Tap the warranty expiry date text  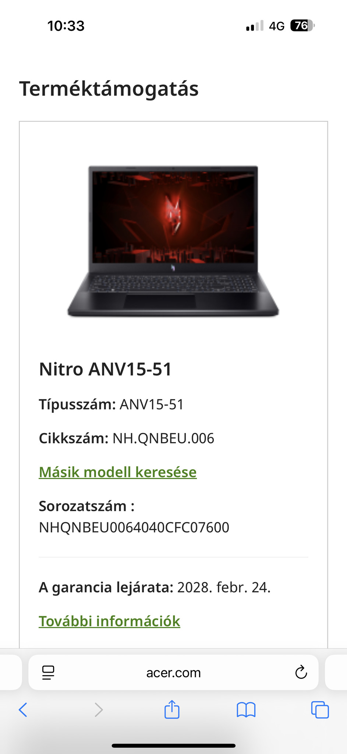click(x=224, y=587)
